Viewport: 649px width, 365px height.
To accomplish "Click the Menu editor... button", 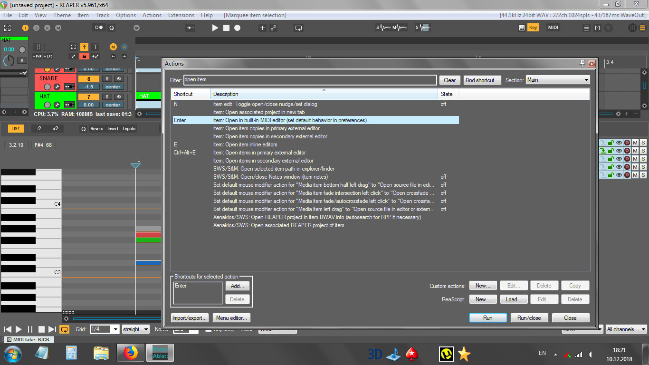I will (231, 318).
